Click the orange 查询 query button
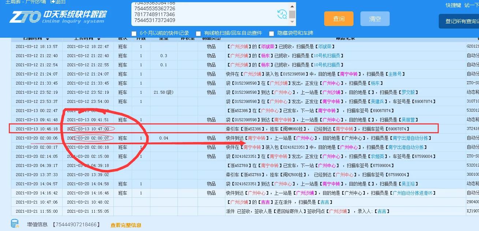 tap(338, 18)
